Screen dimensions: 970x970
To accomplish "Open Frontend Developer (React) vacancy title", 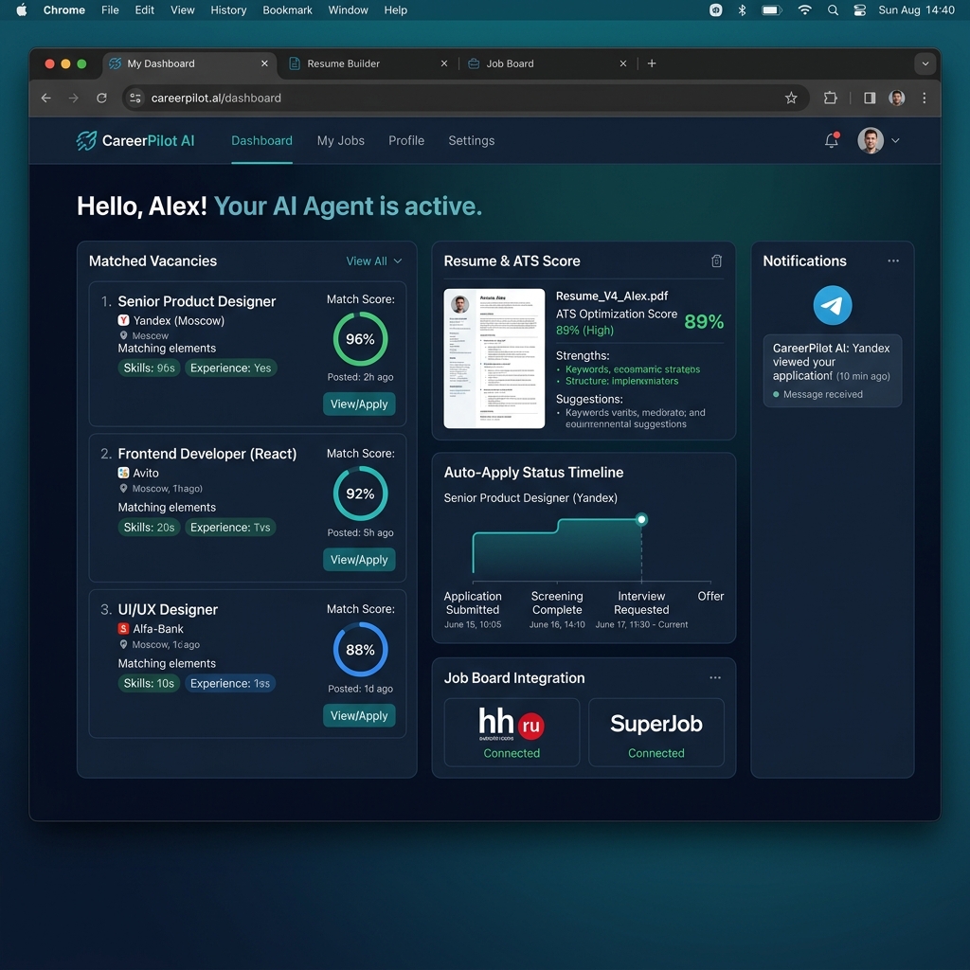I will coord(207,454).
